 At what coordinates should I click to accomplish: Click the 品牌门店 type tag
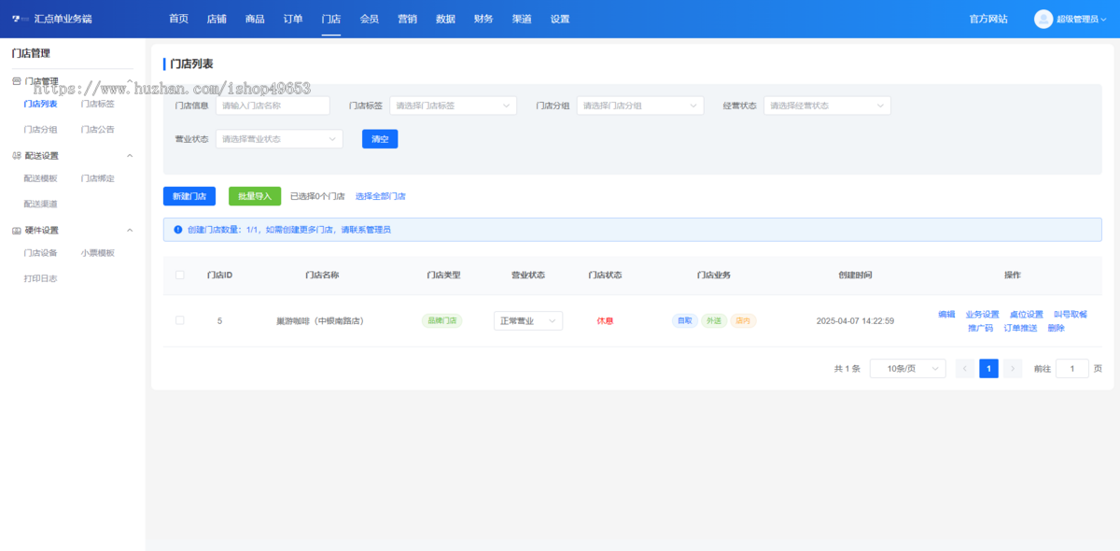441,320
